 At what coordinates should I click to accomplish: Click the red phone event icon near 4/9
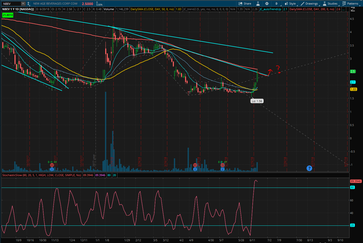[195, 165]
